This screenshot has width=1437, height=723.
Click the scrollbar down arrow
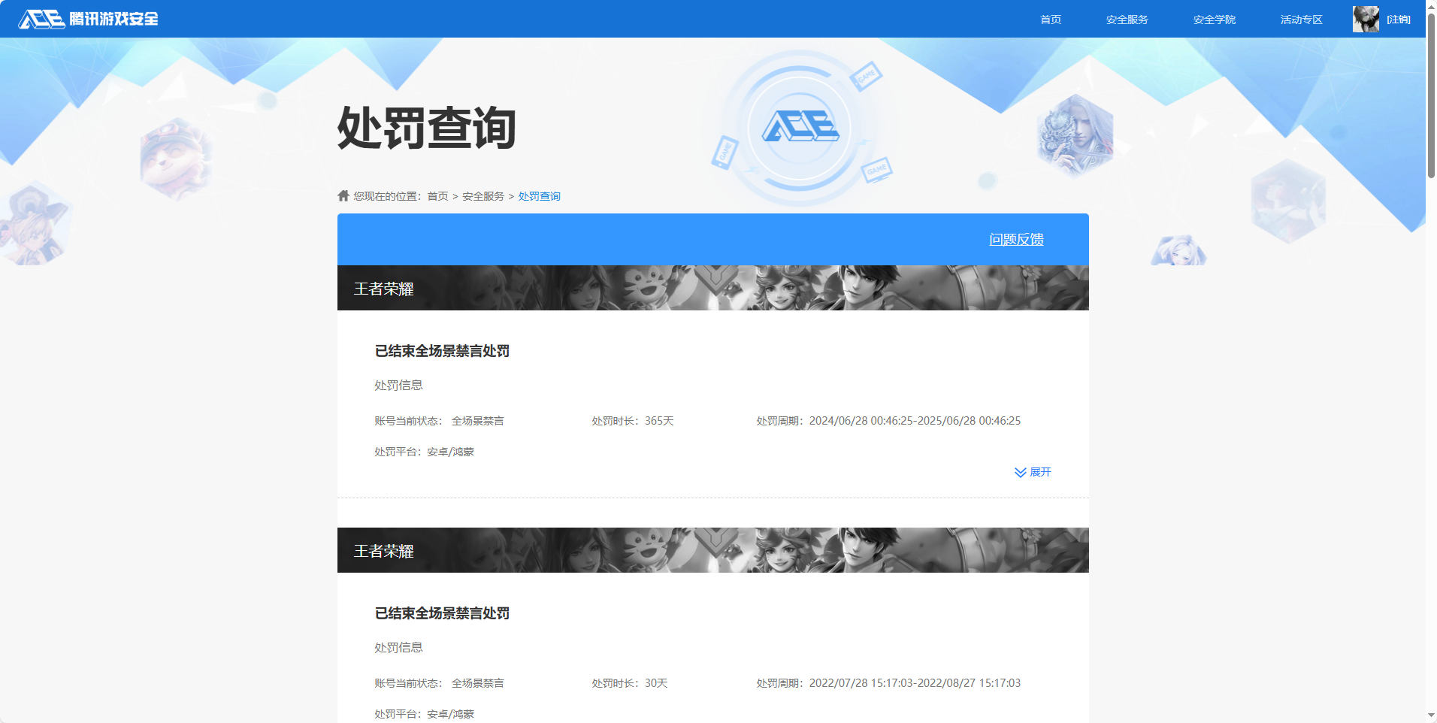tap(1430, 716)
